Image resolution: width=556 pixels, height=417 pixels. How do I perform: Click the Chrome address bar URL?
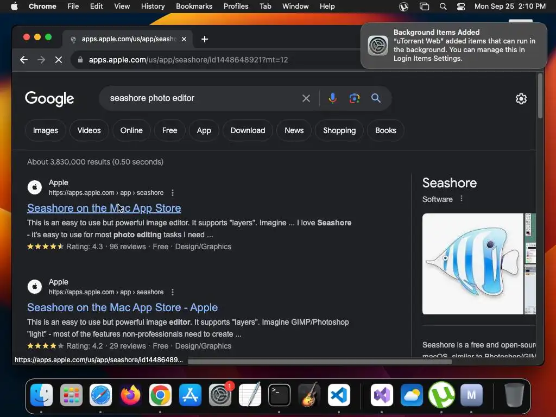(x=188, y=60)
